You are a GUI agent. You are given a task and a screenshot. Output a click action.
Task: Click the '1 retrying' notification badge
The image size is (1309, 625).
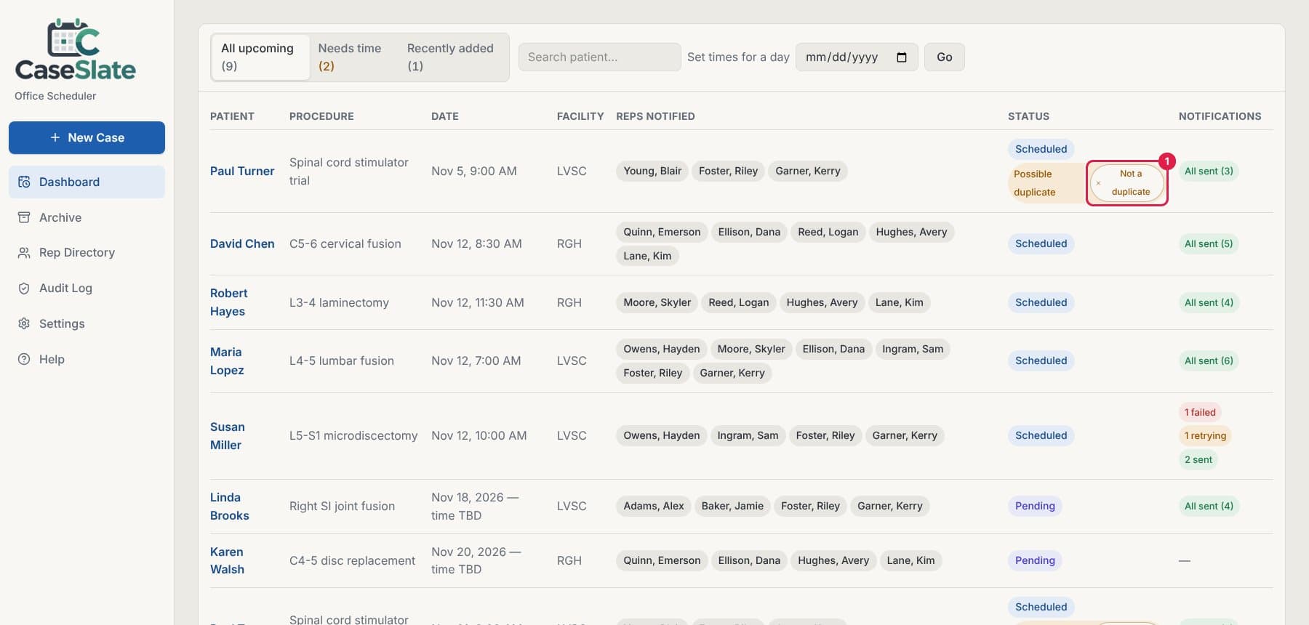[1205, 436]
